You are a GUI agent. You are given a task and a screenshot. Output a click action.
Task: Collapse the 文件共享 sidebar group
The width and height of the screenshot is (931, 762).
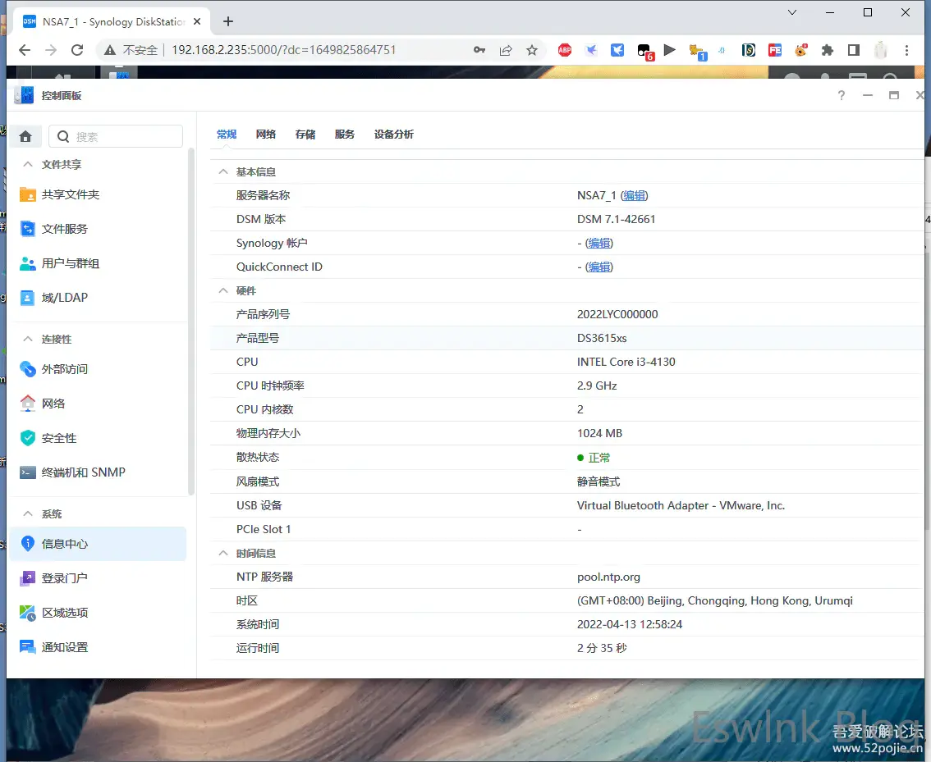click(27, 165)
